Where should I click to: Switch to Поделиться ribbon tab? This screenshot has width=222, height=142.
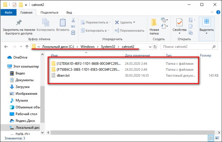click(50, 13)
